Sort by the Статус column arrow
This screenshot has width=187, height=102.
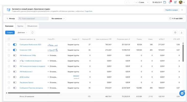tap(54, 39)
